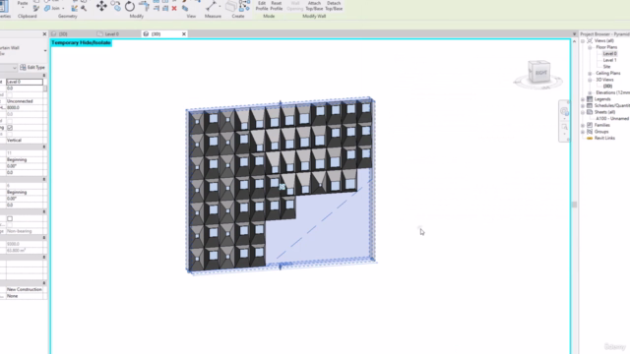This screenshot has height=354, width=630.
Task: Collapse the Views (all) tree node
Action: 583,40
